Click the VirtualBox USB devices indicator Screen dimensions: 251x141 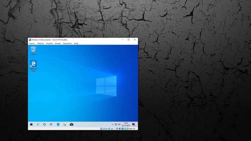pyautogui.click(x=112, y=128)
